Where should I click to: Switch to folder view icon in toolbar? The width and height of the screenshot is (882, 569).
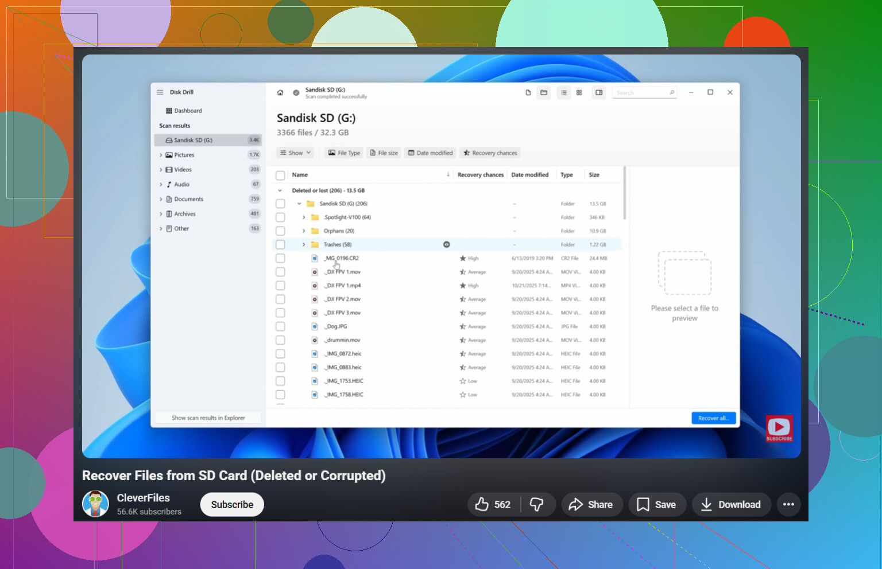[544, 92]
